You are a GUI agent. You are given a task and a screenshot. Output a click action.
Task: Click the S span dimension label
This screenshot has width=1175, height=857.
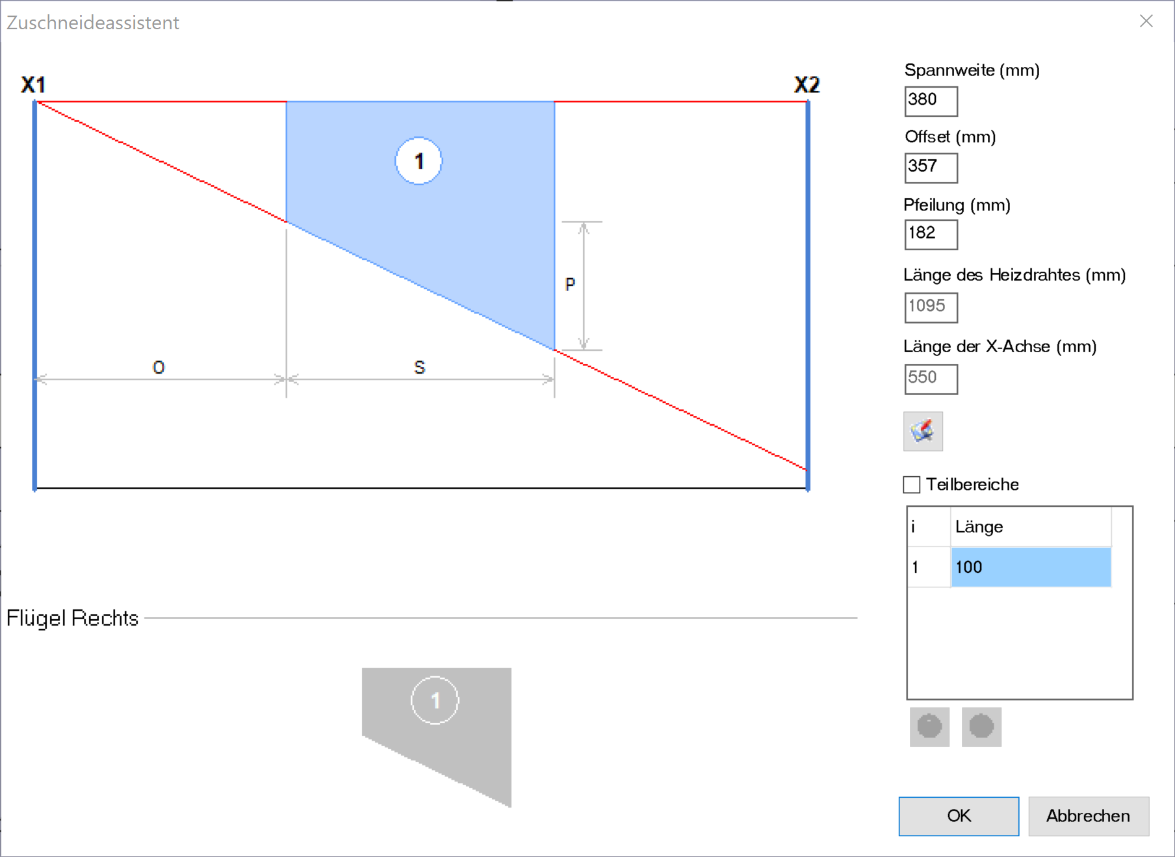coord(420,368)
